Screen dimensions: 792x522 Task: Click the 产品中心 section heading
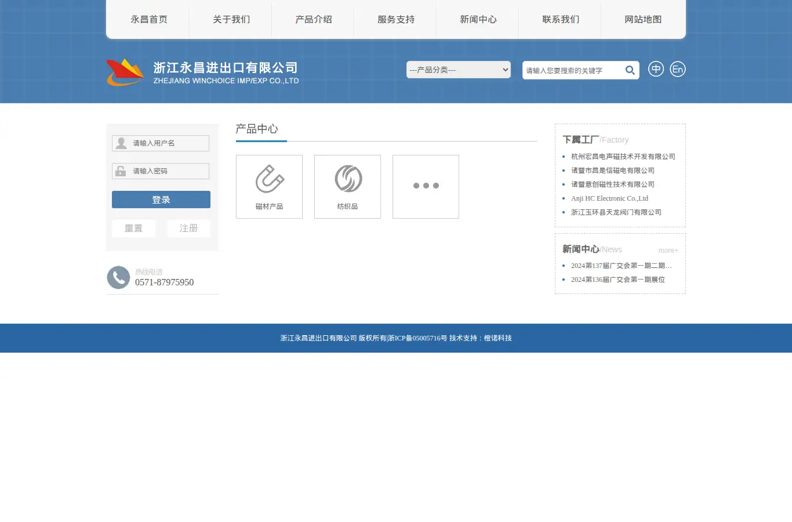click(257, 129)
